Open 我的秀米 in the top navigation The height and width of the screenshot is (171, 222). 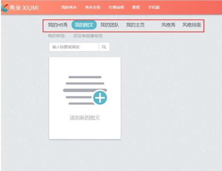point(69,7)
